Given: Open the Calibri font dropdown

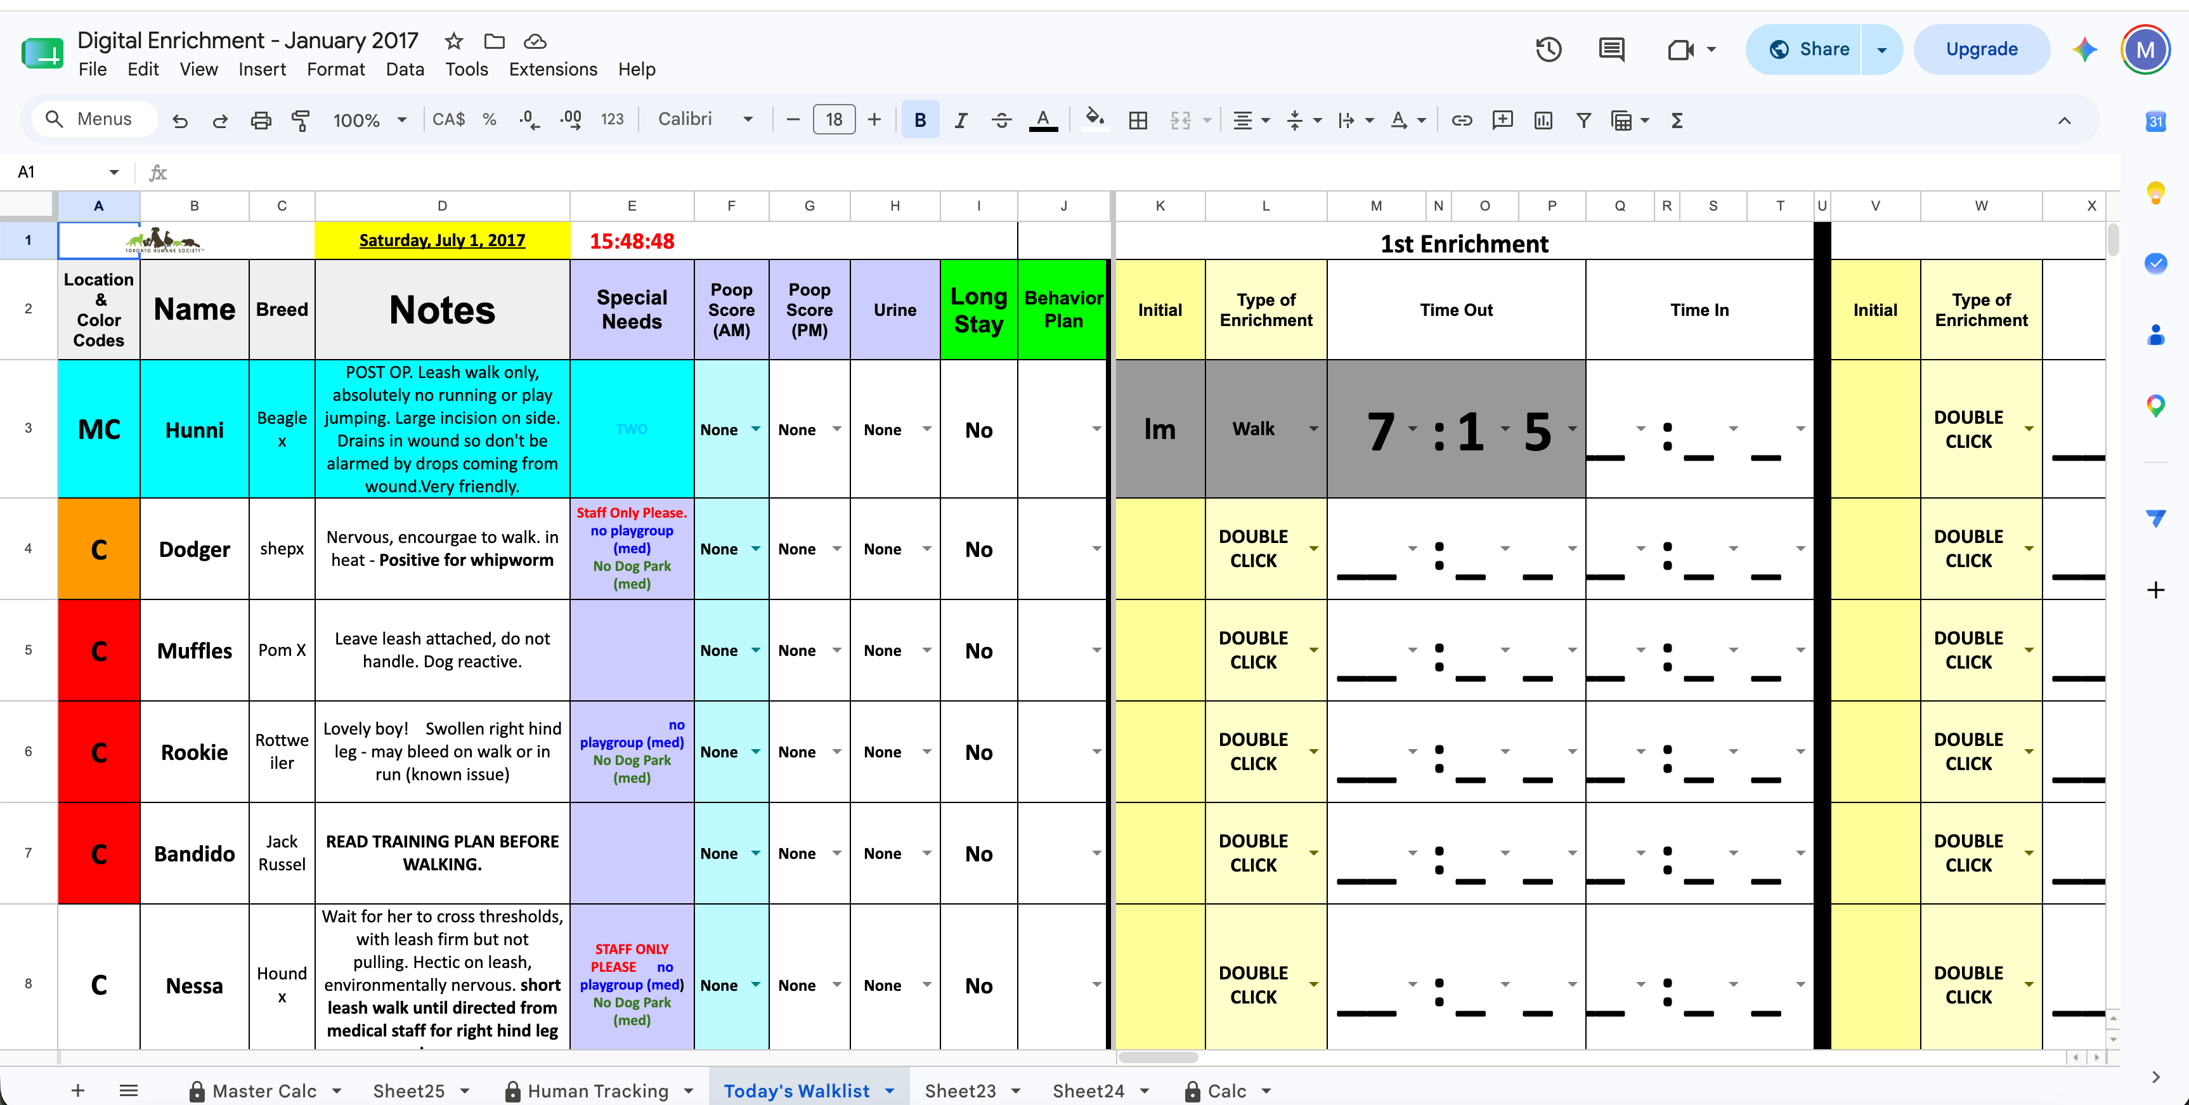Looking at the screenshot, I should click(x=705, y=120).
